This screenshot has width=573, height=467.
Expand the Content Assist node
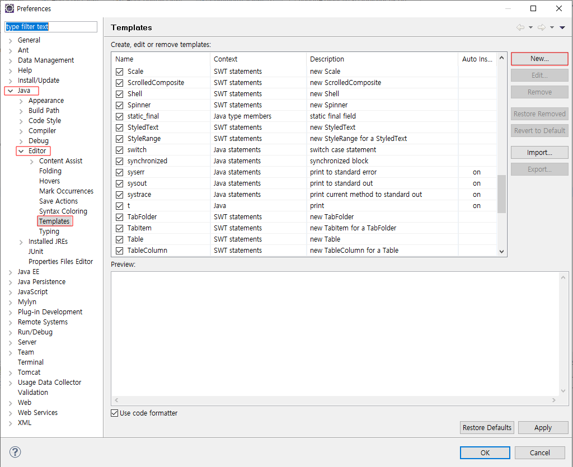click(32, 162)
